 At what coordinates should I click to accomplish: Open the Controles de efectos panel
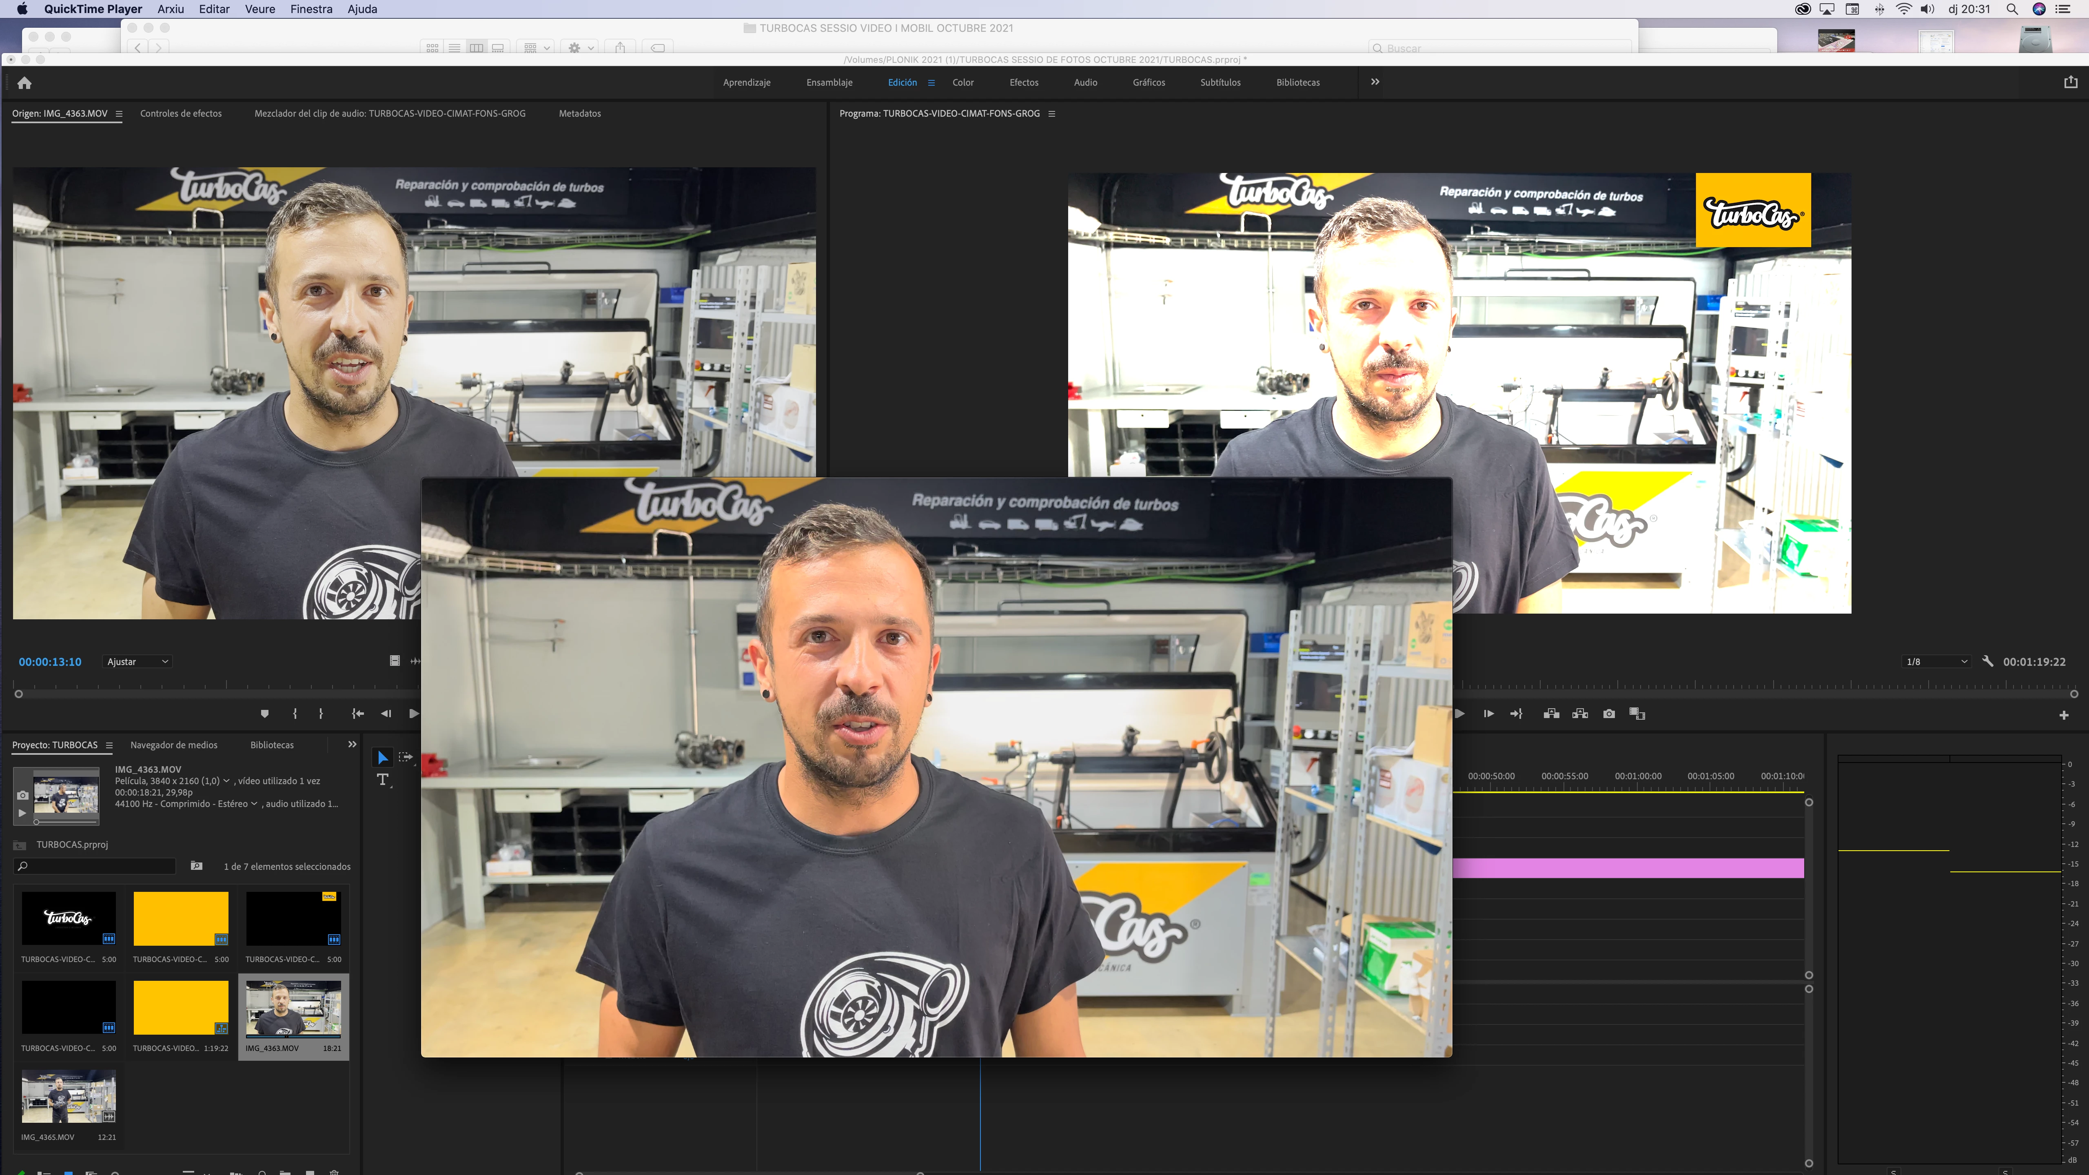click(181, 113)
